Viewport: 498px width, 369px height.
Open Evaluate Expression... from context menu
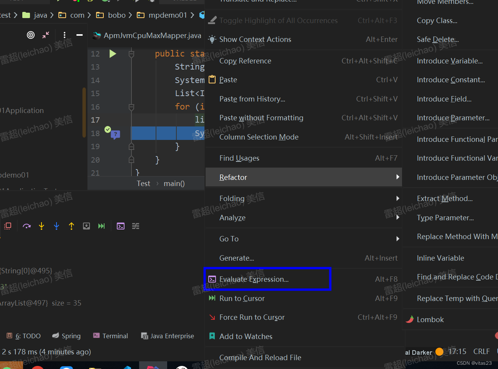tap(304, 279)
